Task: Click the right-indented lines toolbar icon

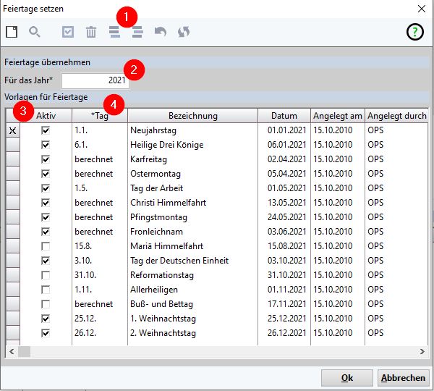Action: click(137, 32)
